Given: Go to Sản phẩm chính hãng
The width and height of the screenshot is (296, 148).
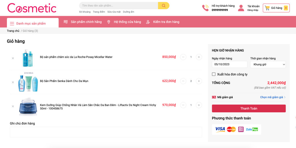Looking at the screenshot, I should [x=86, y=22].
